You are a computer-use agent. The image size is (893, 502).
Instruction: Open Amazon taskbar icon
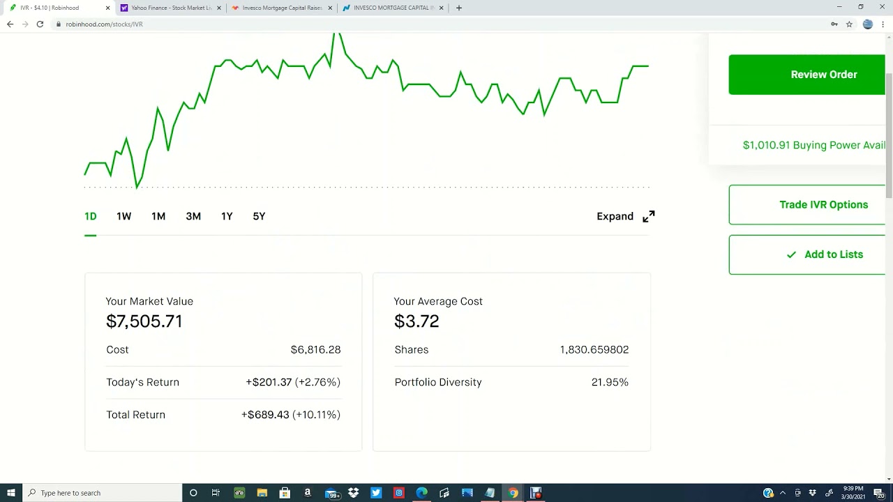[x=308, y=493]
